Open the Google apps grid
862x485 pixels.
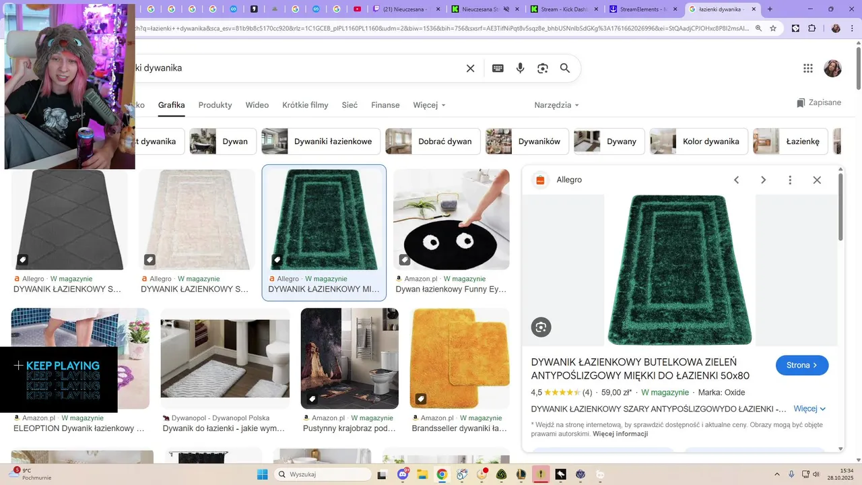pos(808,68)
